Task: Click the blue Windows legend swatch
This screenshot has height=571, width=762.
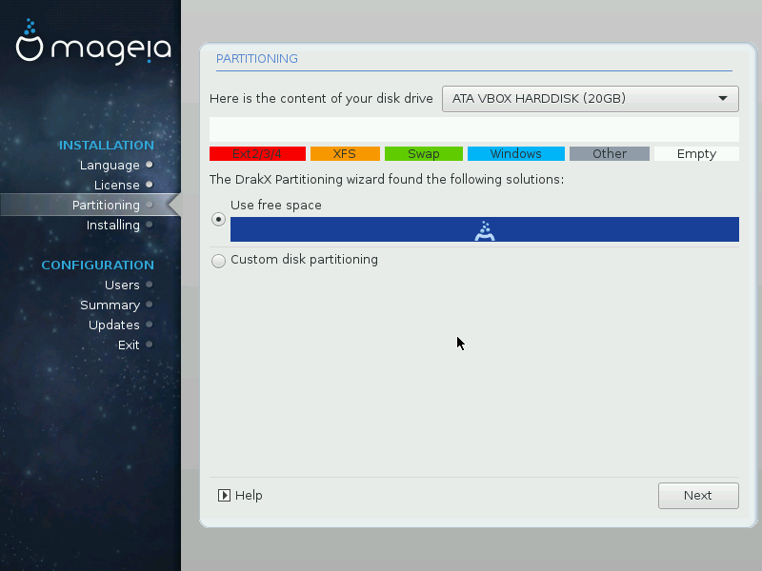Action: pos(515,154)
